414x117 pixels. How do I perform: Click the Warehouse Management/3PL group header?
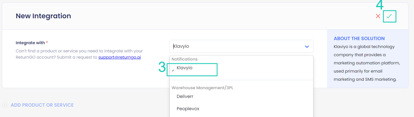(202, 88)
